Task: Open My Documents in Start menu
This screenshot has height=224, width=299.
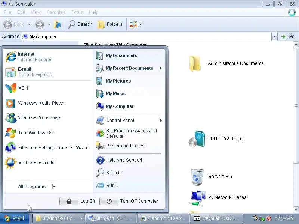Action: pos(129,56)
